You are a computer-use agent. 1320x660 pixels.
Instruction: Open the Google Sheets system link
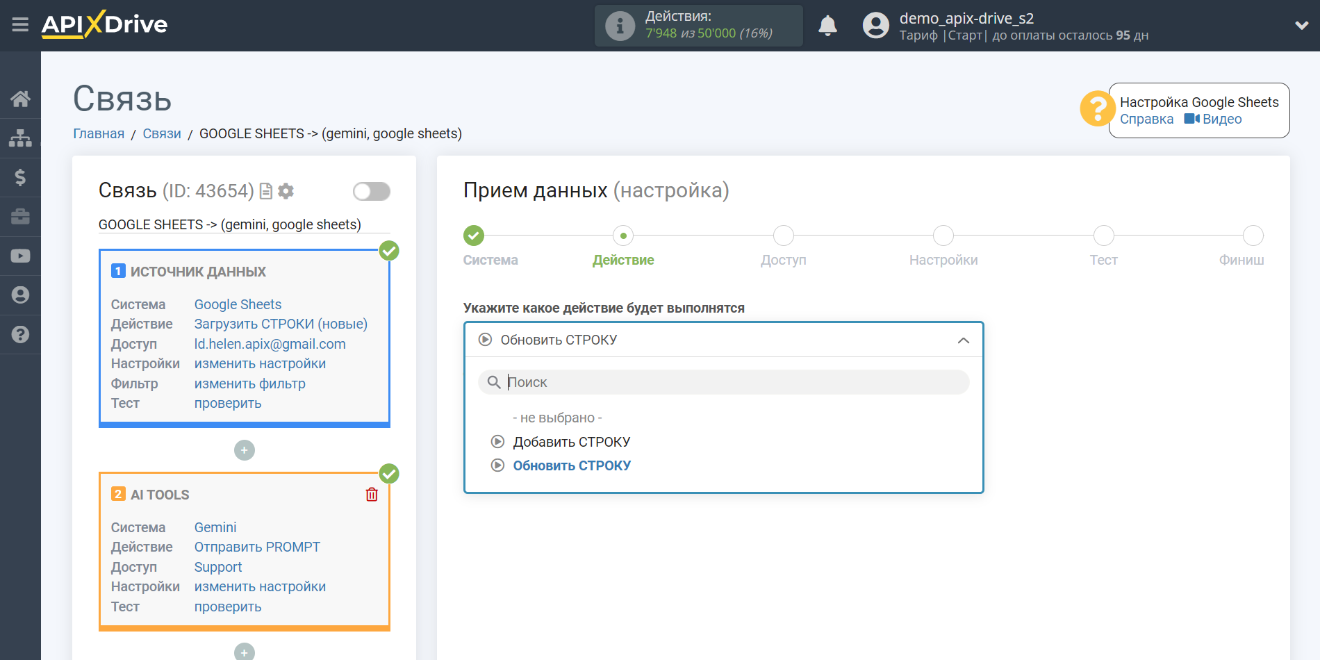tap(238, 304)
